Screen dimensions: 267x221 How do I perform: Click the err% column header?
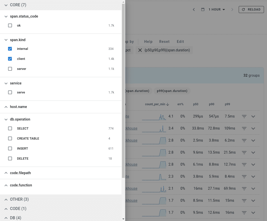181,104
